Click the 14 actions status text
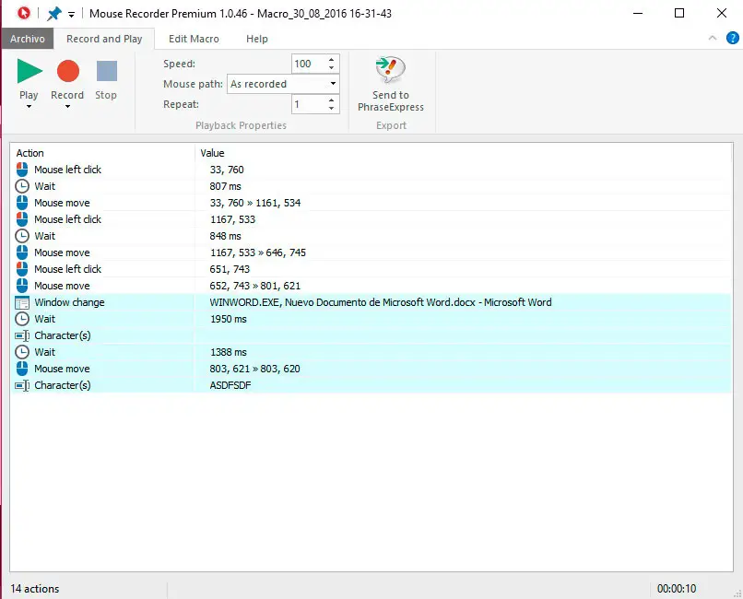 pyautogui.click(x=35, y=589)
